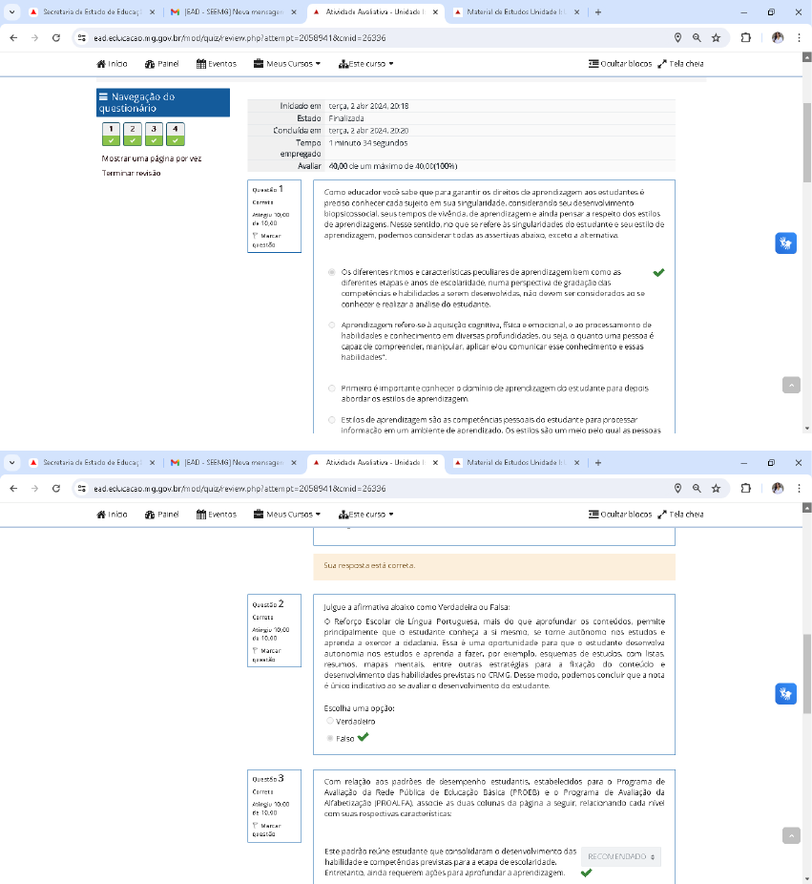Jump to question 2 in Navegação do questionário
The width and height of the screenshot is (812, 884).
[133, 135]
